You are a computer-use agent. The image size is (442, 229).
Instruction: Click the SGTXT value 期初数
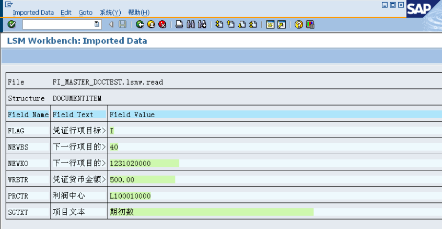click(212, 212)
